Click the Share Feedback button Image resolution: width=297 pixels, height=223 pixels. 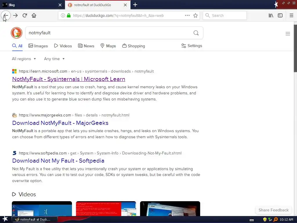274,210
